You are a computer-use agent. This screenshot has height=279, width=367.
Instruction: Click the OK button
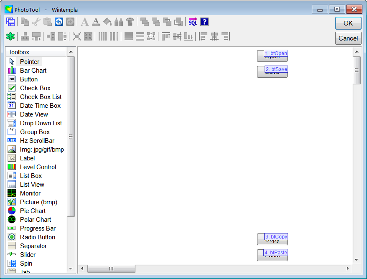[x=348, y=23]
